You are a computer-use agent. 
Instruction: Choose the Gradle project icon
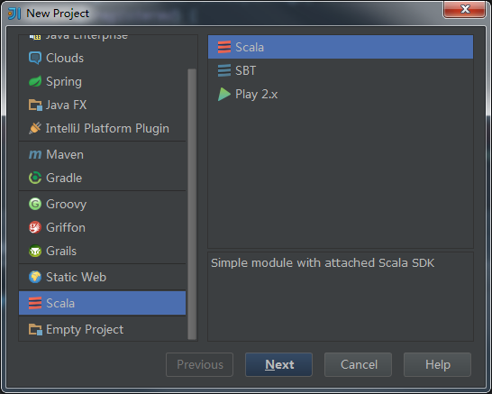[x=35, y=178]
